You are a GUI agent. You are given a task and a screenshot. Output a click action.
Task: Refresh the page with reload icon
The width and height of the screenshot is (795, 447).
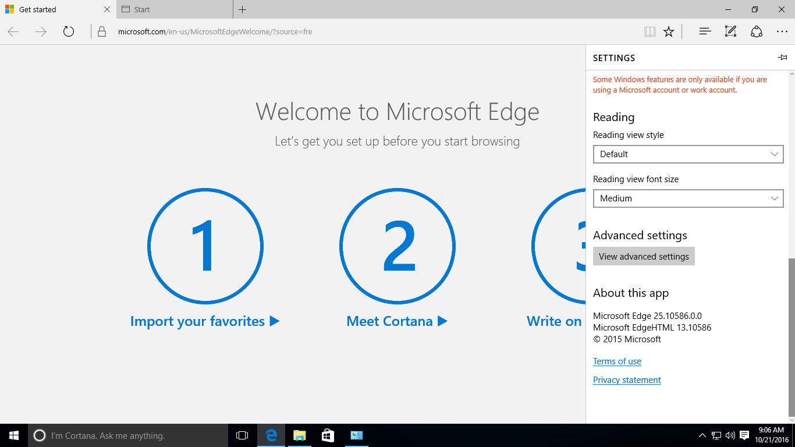pyautogui.click(x=69, y=32)
